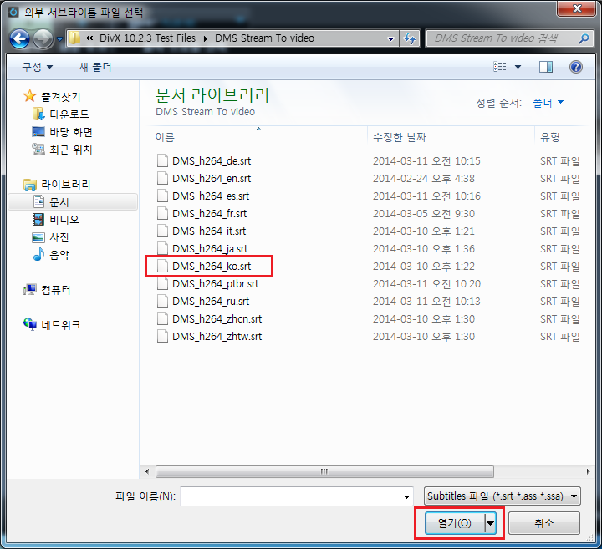Select DMS Stream To video breadcrumb
This screenshot has height=549, width=602.
[x=264, y=38]
